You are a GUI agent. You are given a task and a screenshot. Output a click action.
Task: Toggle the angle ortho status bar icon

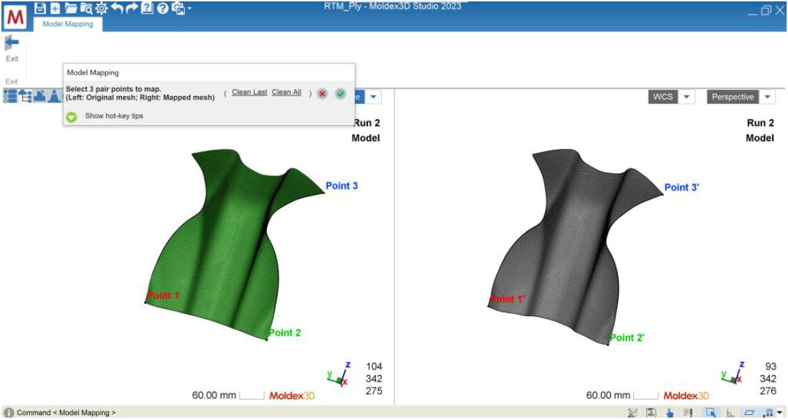click(x=731, y=413)
